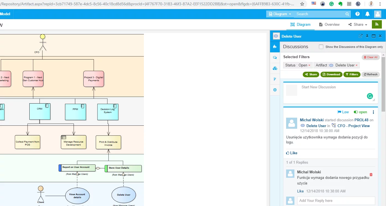Expand the Share dropdown in top bar
Image resolution: width=386 pixels, height=206 pixels.
358,24
